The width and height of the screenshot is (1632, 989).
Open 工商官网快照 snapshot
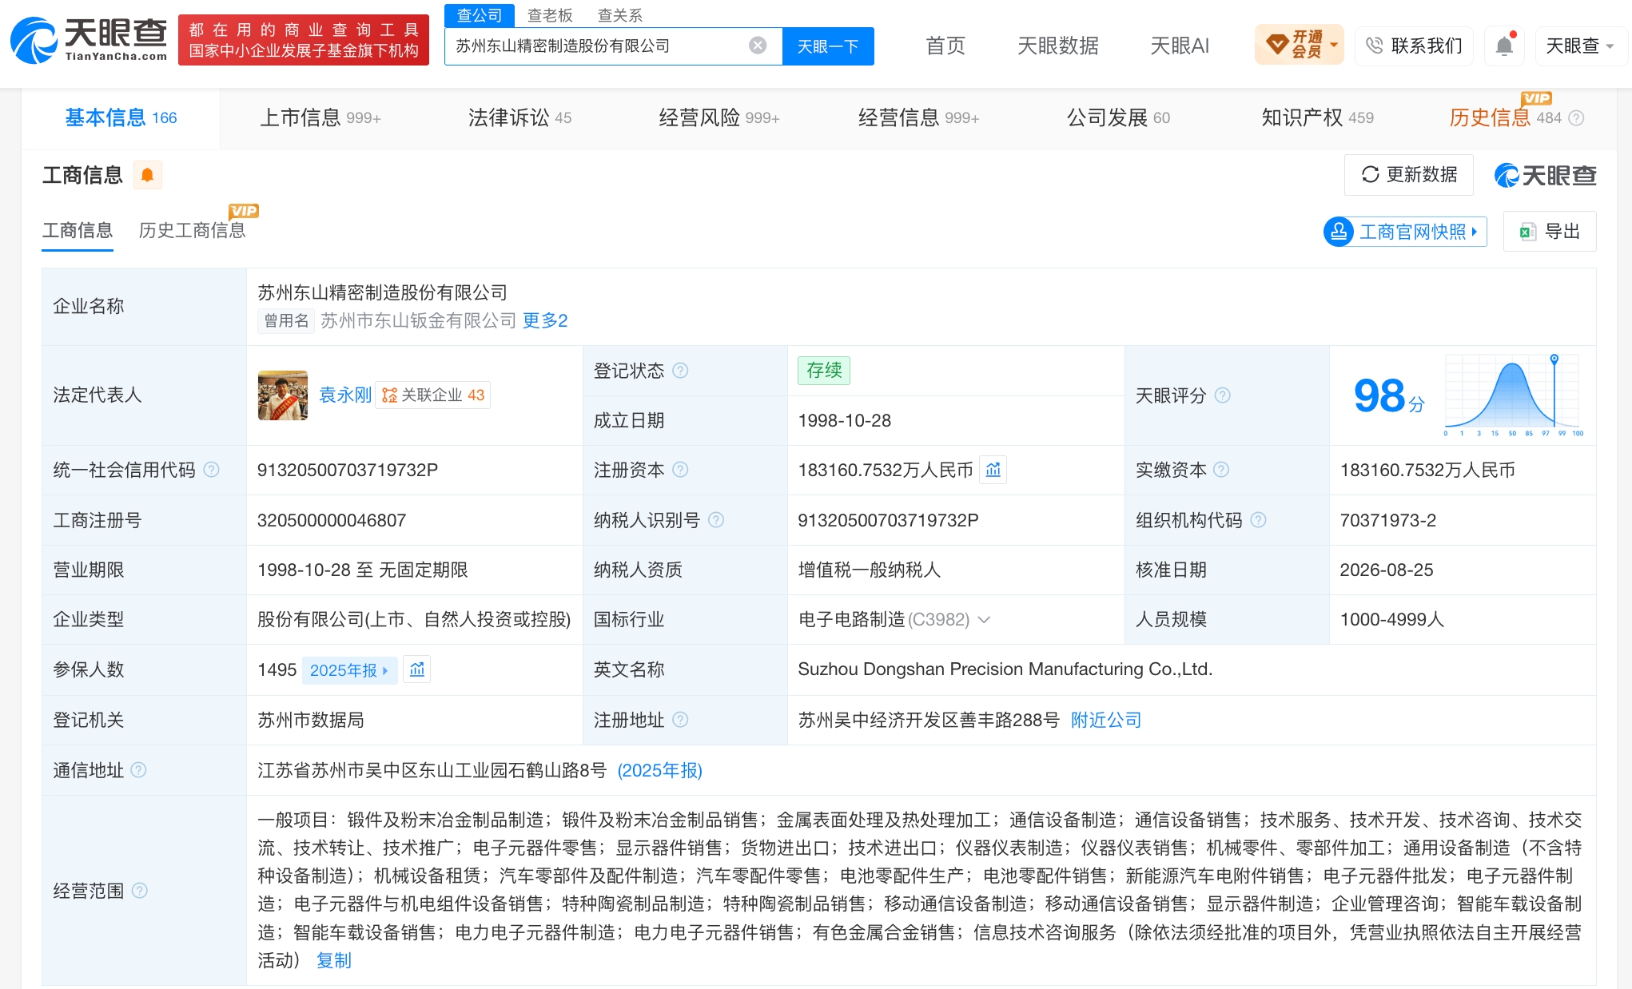click(1405, 232)
